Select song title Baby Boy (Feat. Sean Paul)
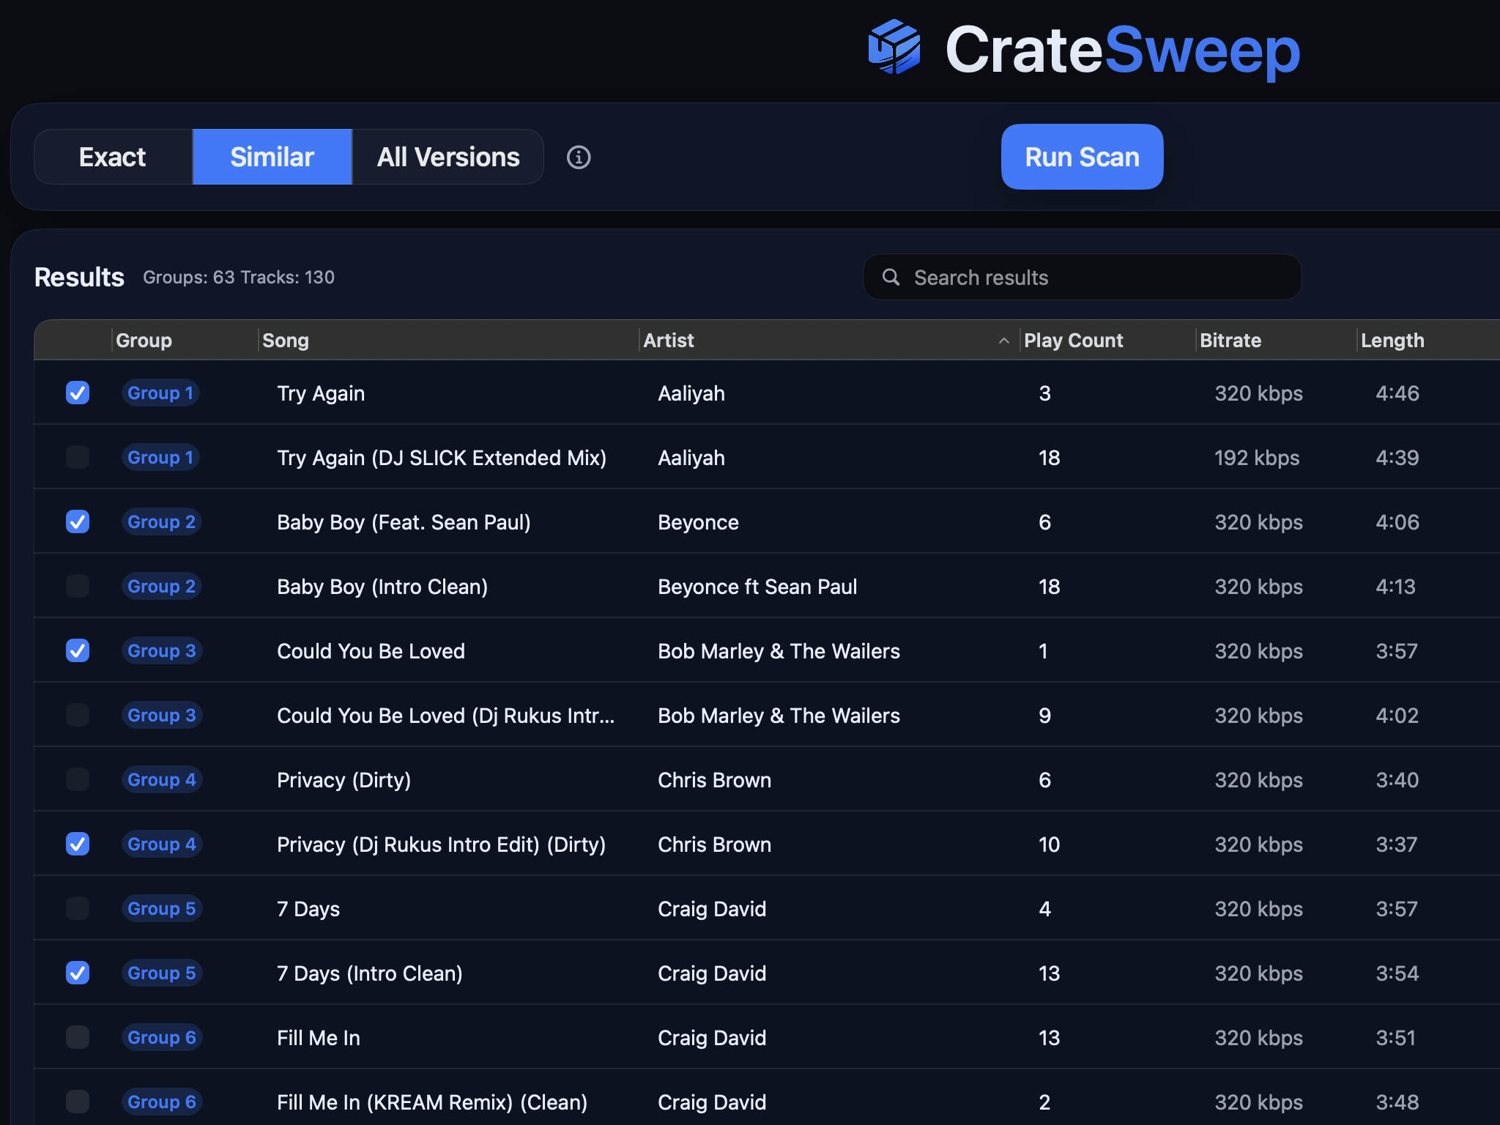 point(404,522)
